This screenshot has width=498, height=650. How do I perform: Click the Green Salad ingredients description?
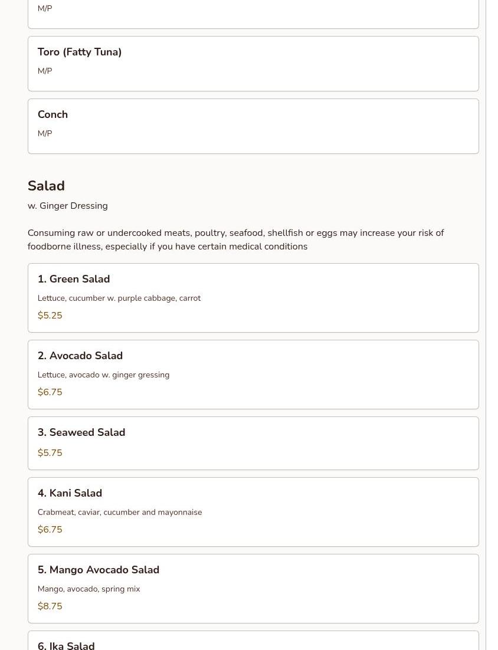point(119,298)
